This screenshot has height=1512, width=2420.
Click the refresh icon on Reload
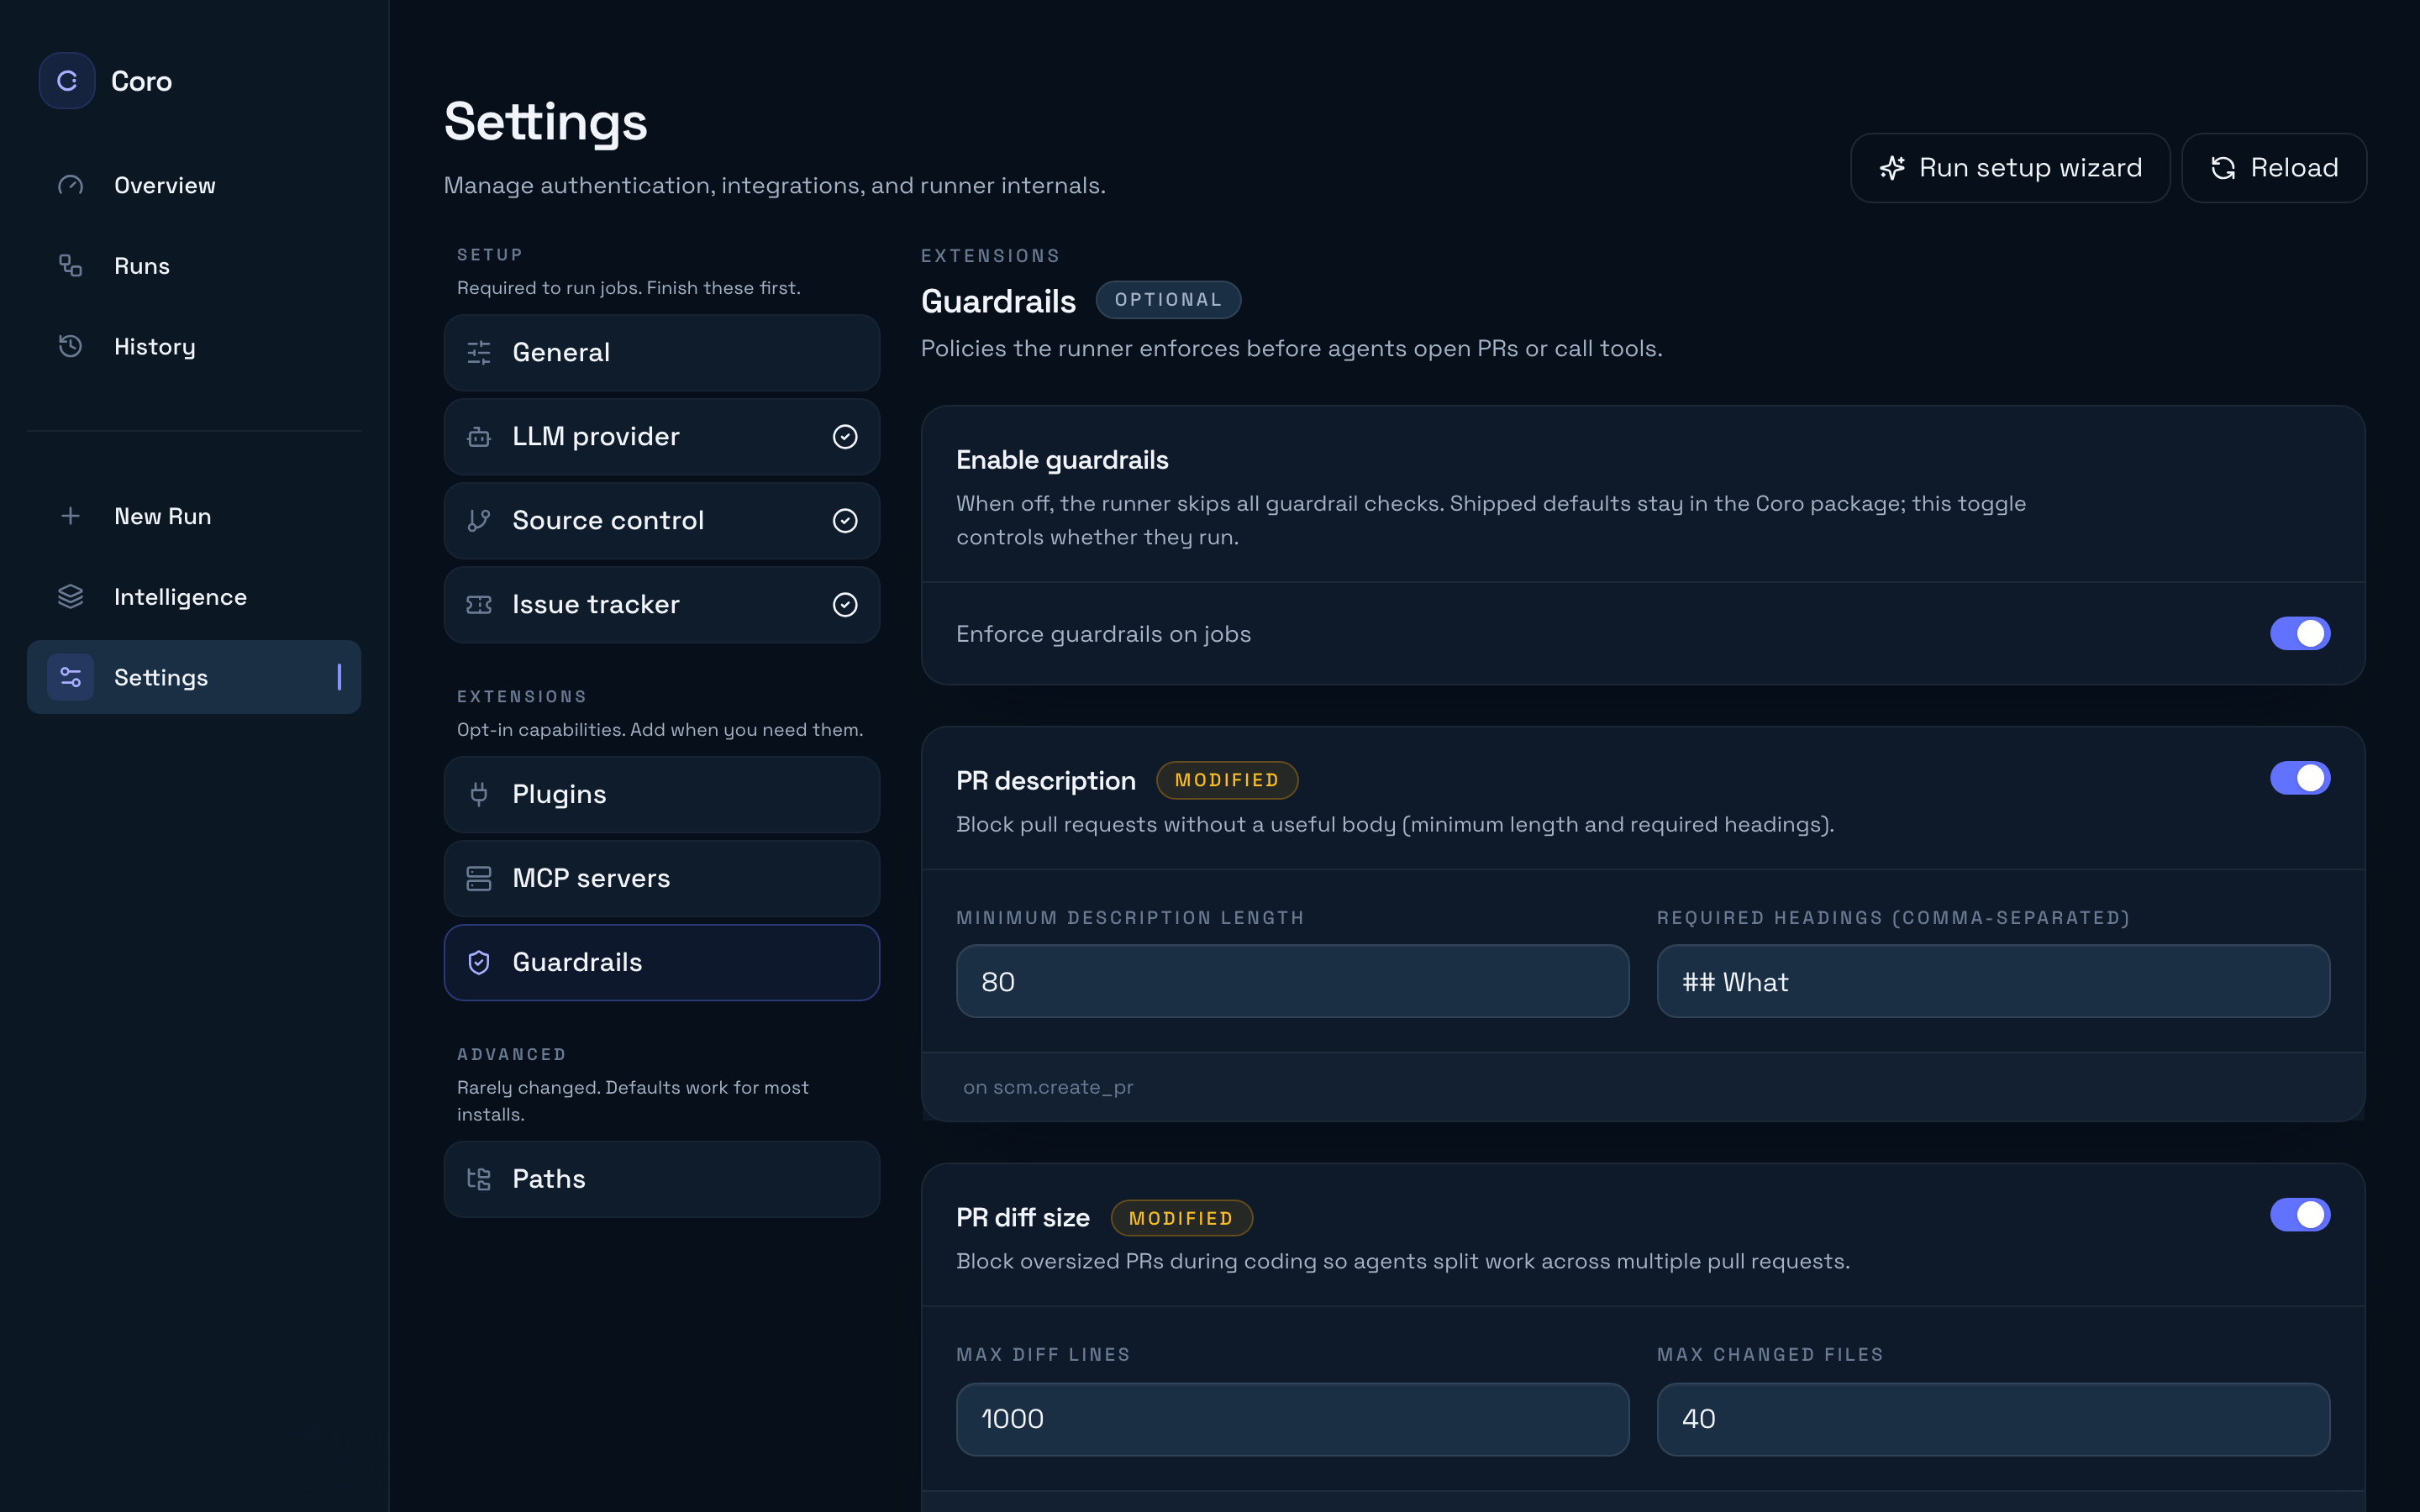coord(2223,168)
